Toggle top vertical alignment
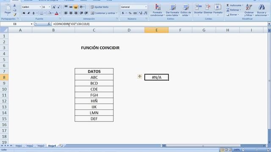Viewport: 271px width, 152px height. tap(66, 7)
